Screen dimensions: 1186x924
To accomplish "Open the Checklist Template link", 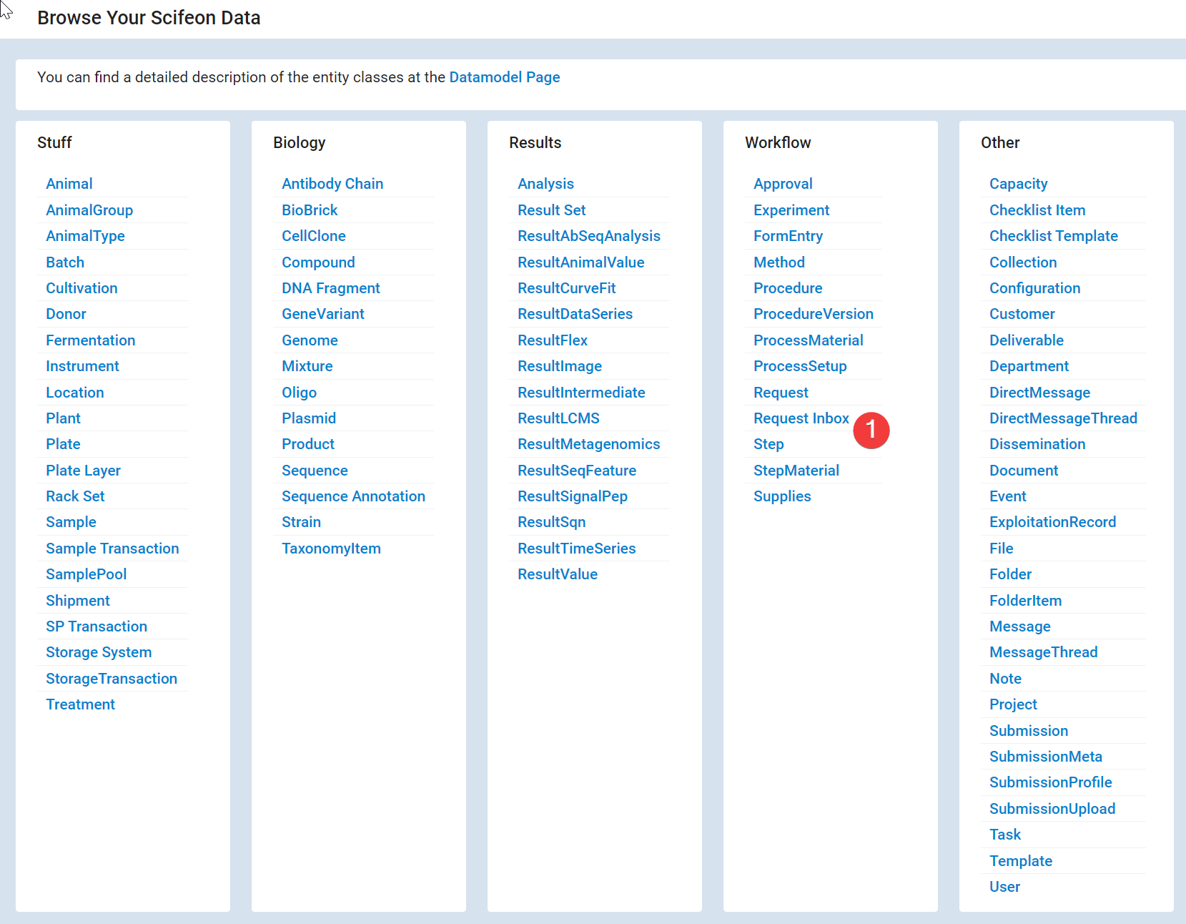I will (1053, 236).
